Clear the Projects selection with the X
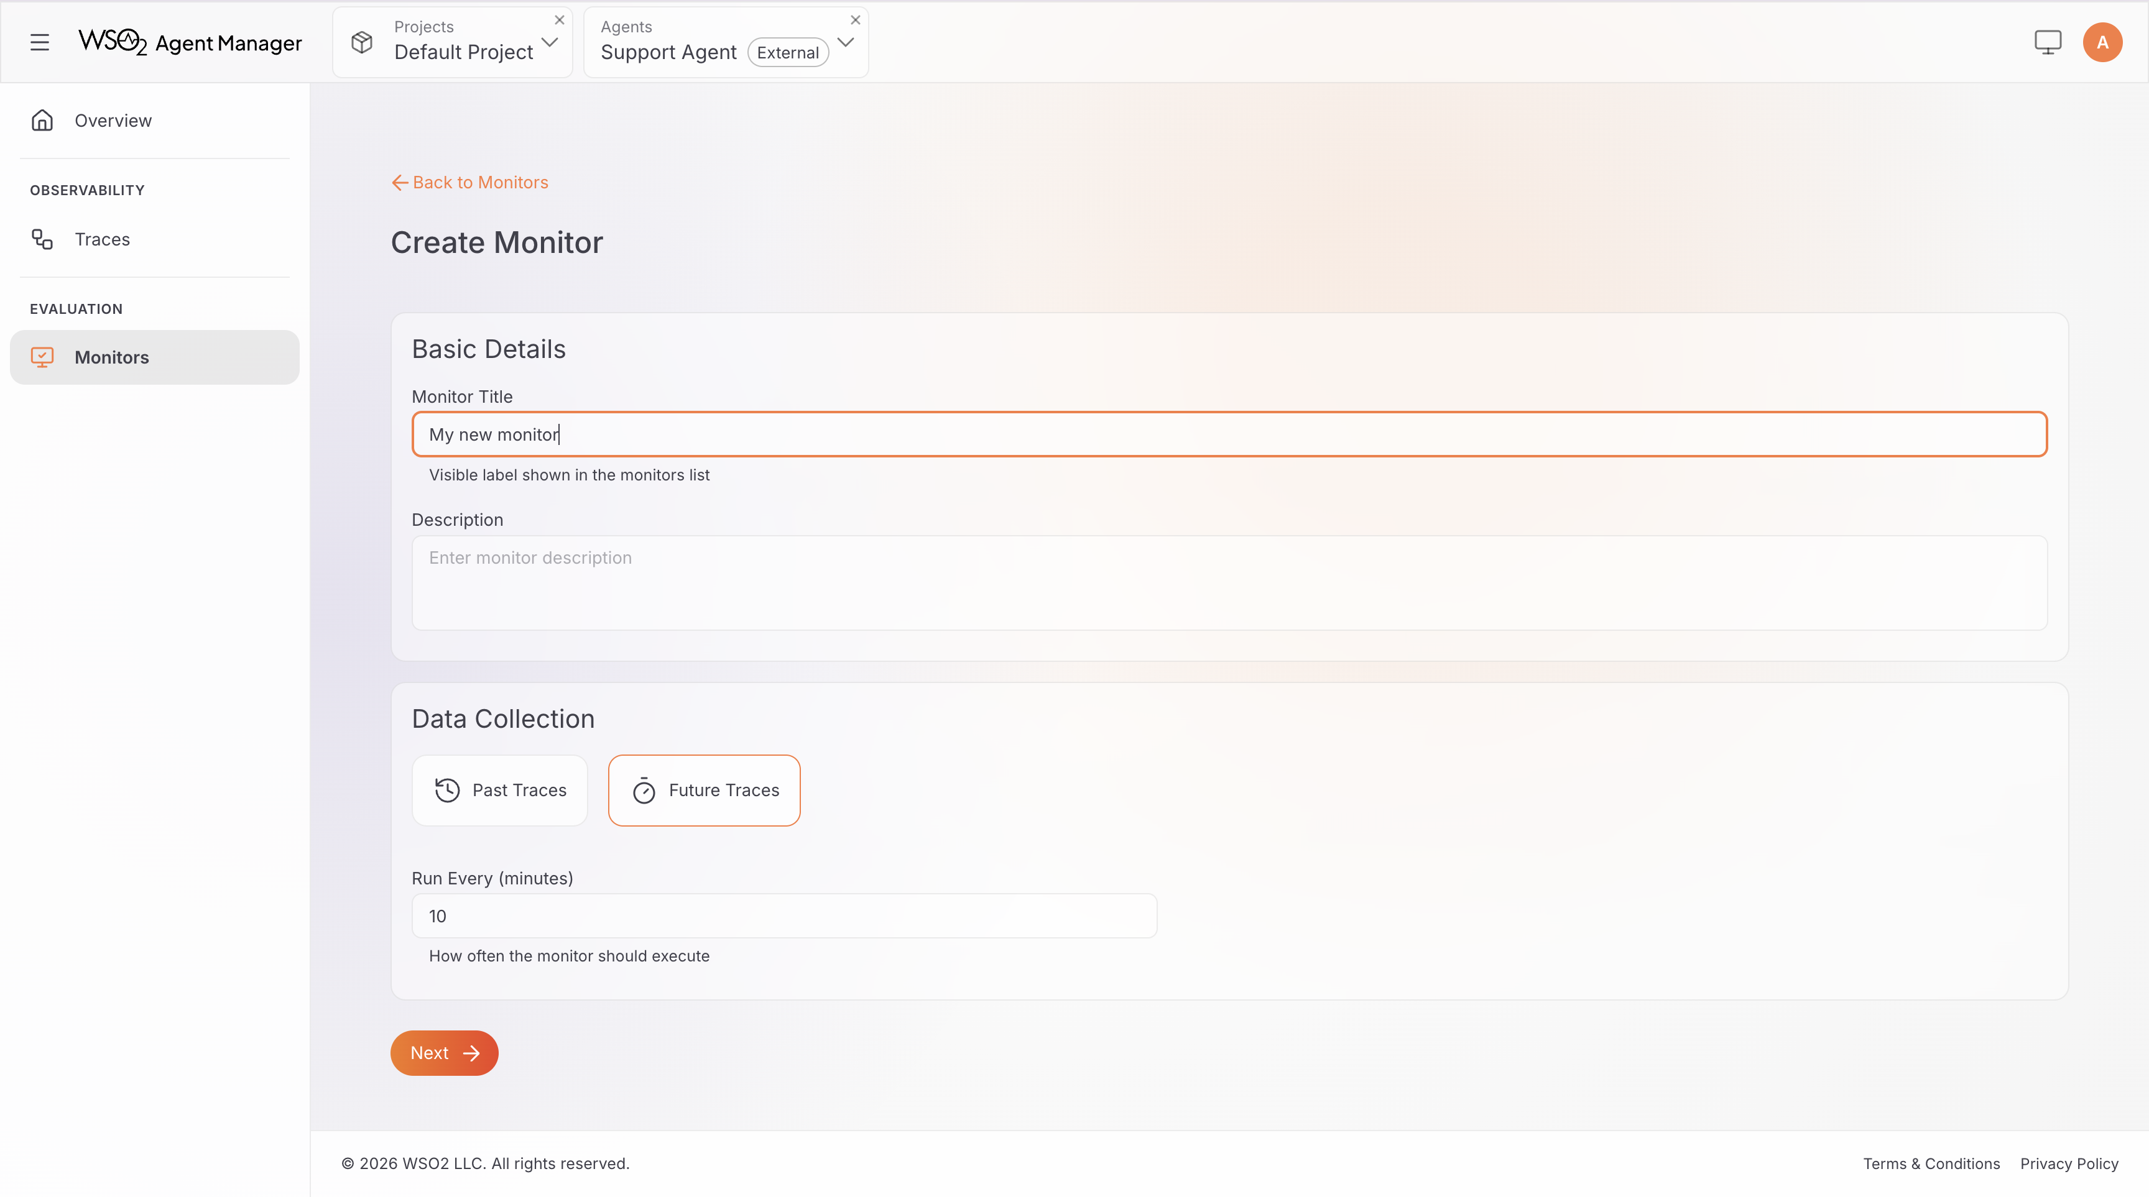2149x1197 pixels. (x=558, y=20)
